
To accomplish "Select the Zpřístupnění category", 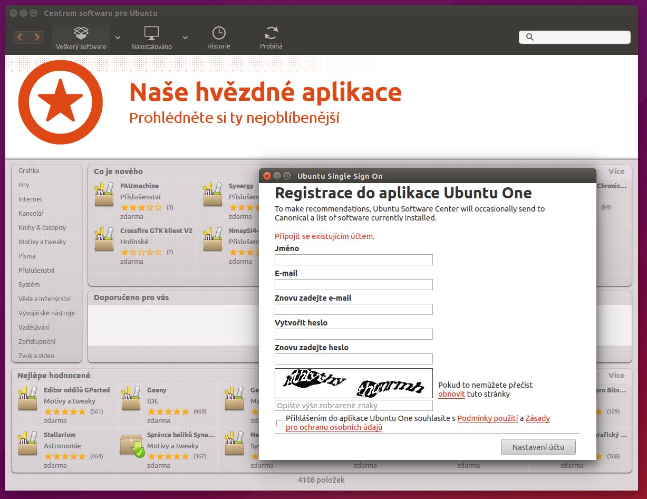I will click(37, 342).
